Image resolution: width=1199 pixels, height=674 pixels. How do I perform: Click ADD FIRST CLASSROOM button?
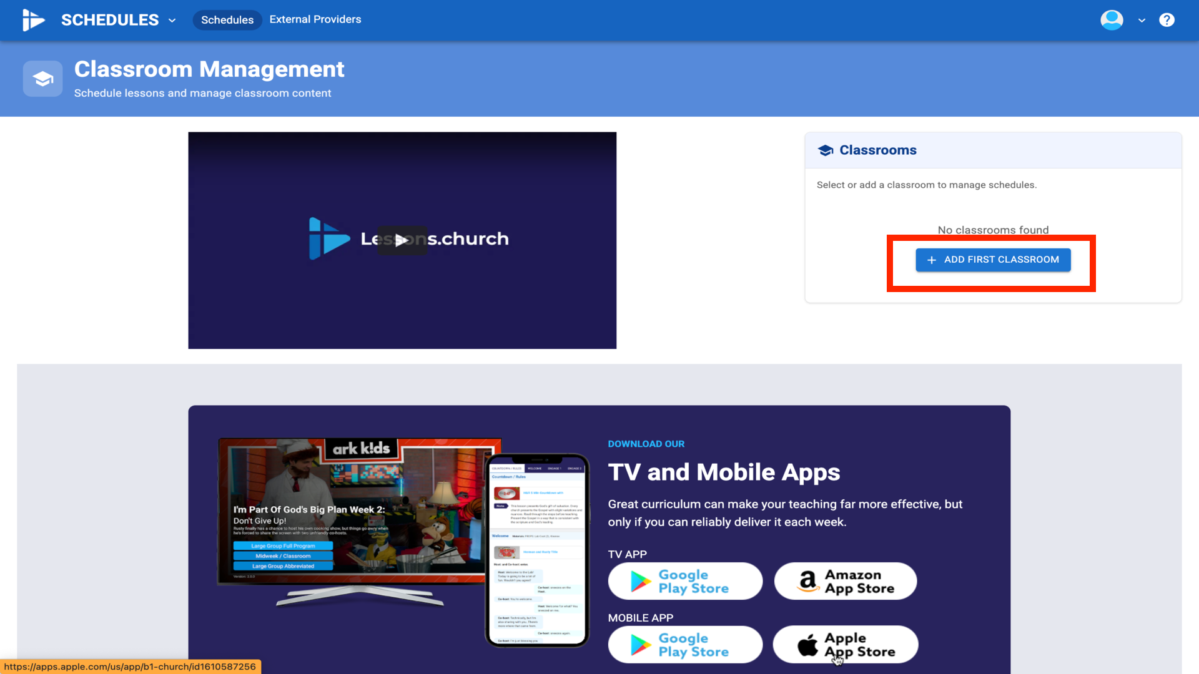click(x=993, y=260)
